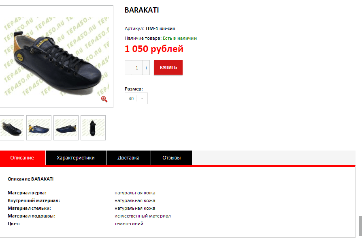This screenshot has width=362, height=239.
Task: Select the first shoe thumbnail
Action: coord(12,128)
